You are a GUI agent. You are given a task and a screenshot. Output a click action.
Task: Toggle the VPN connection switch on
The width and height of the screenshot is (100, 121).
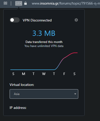click(x=15, y=20)
